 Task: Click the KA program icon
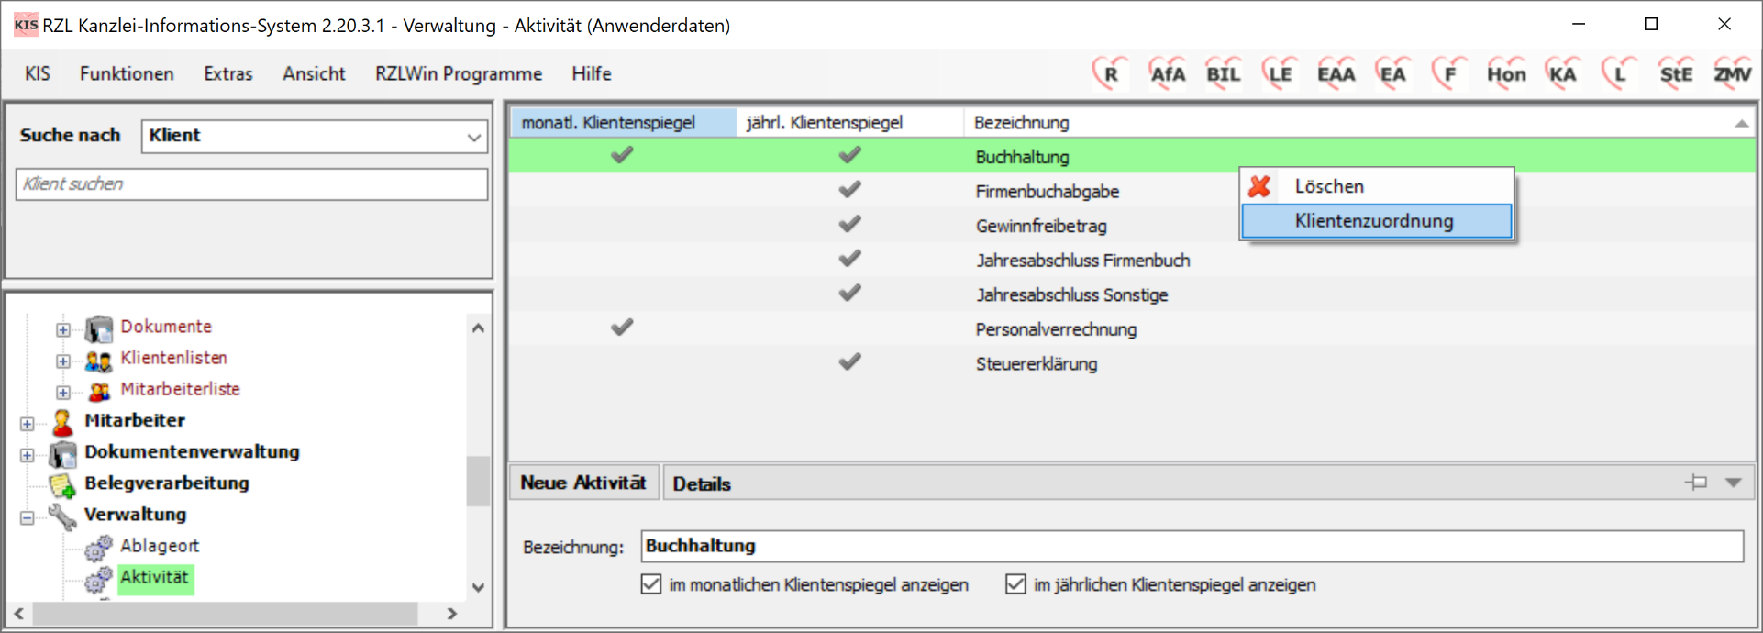[x=1562, y=73]
